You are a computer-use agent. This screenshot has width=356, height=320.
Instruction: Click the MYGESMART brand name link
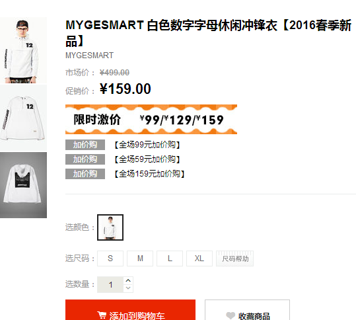click(x=89, y=56)
